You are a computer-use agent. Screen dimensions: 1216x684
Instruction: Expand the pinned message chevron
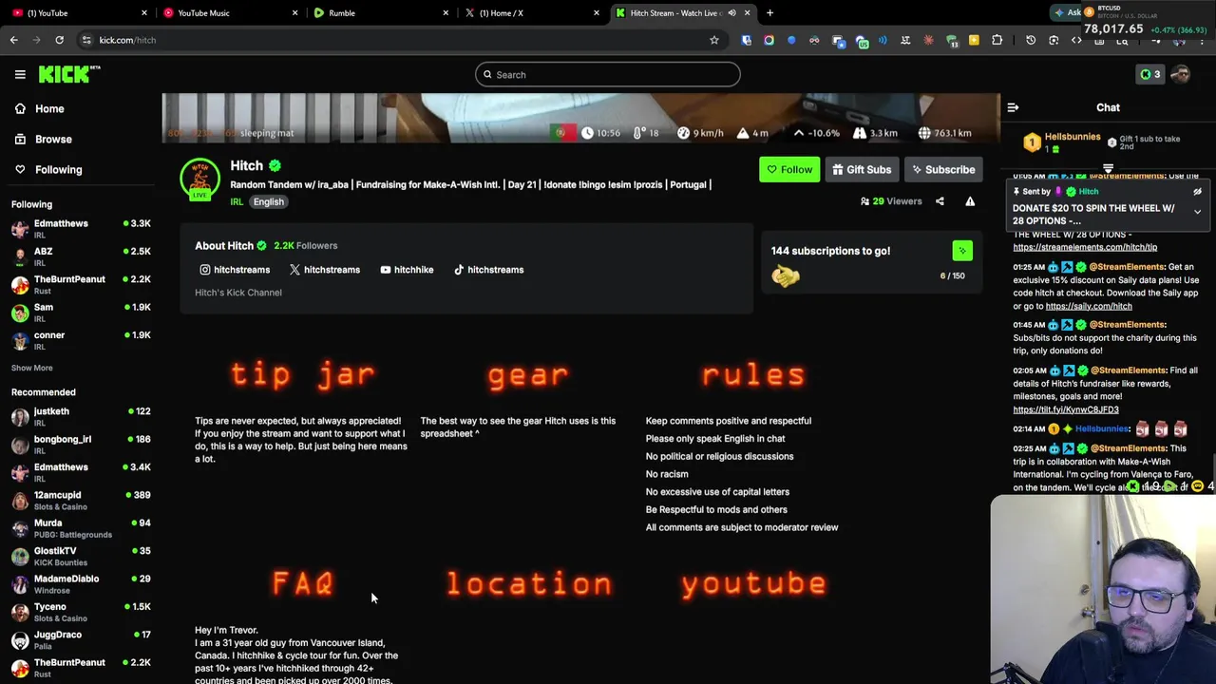coord(1197,212)
